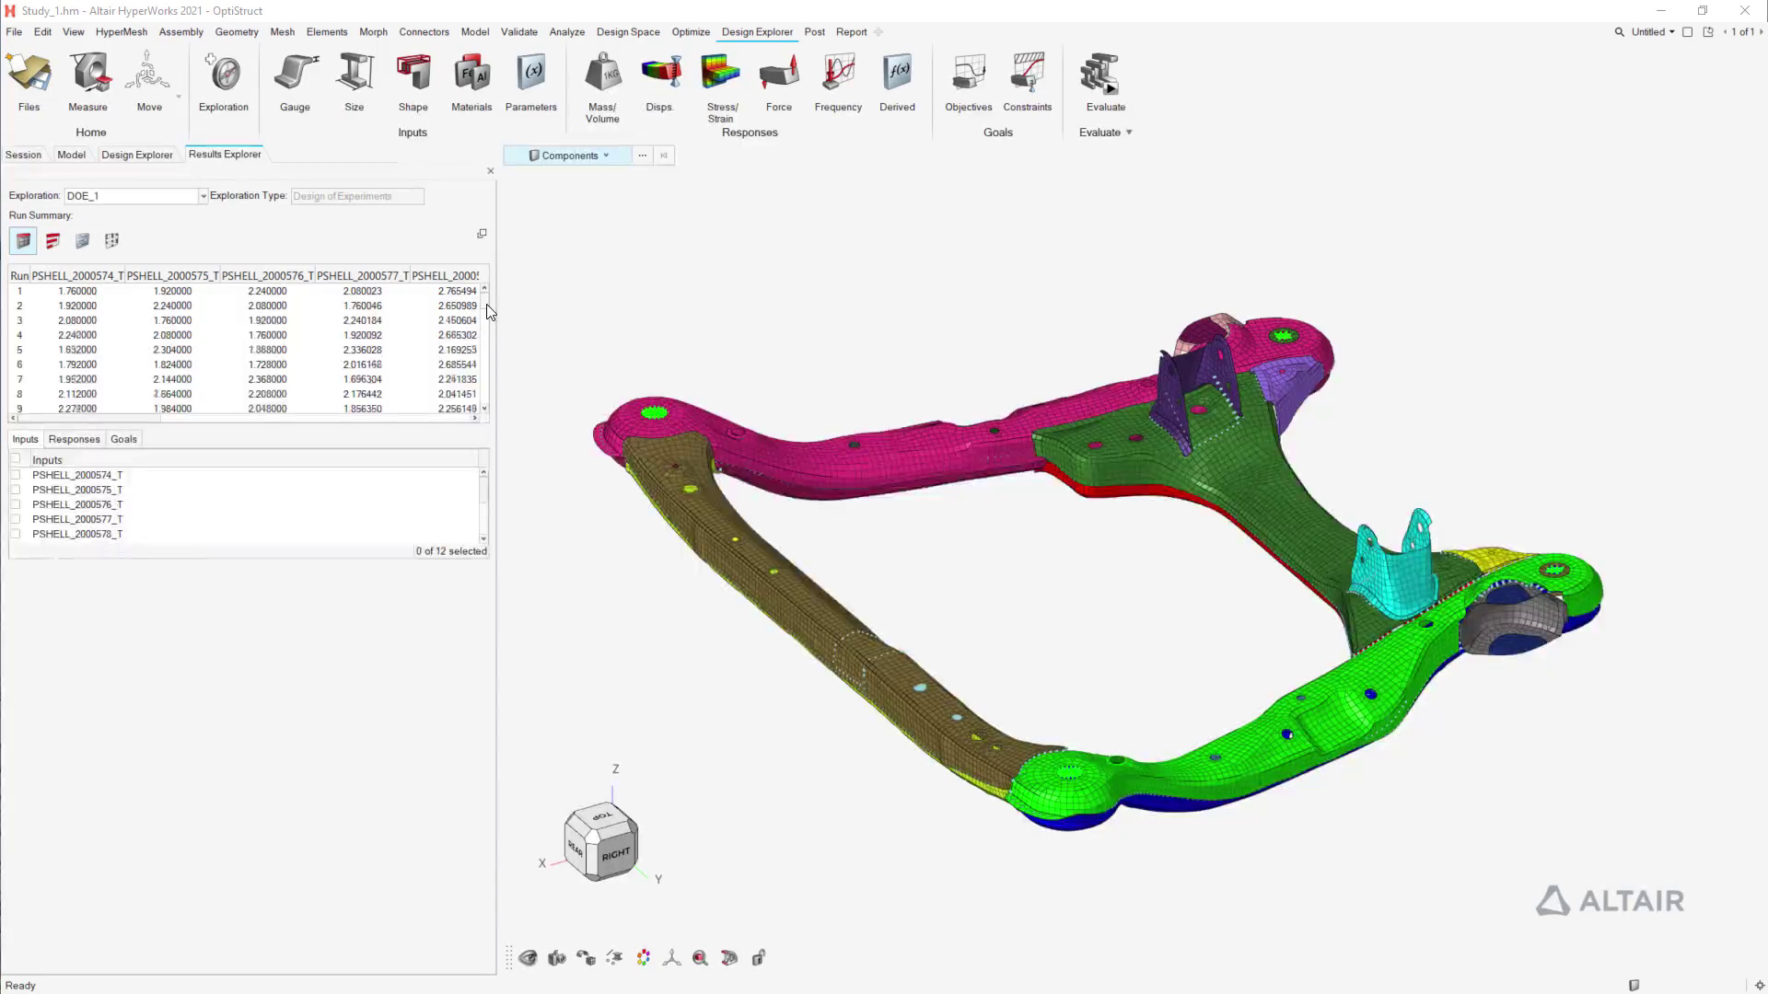Toggle the Inputs header select-all checkbox
Viewport: 1768px width, 994px height.
pyautogui.click(x=16, y=459)
